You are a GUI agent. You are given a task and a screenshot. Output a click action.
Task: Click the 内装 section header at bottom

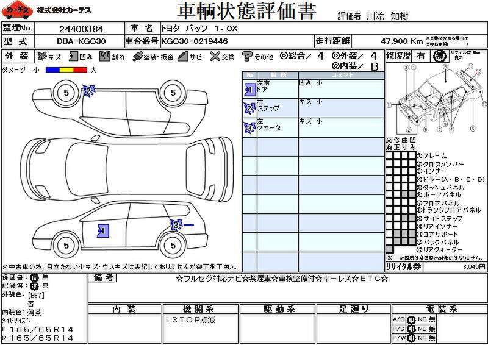tap(124, 309)
